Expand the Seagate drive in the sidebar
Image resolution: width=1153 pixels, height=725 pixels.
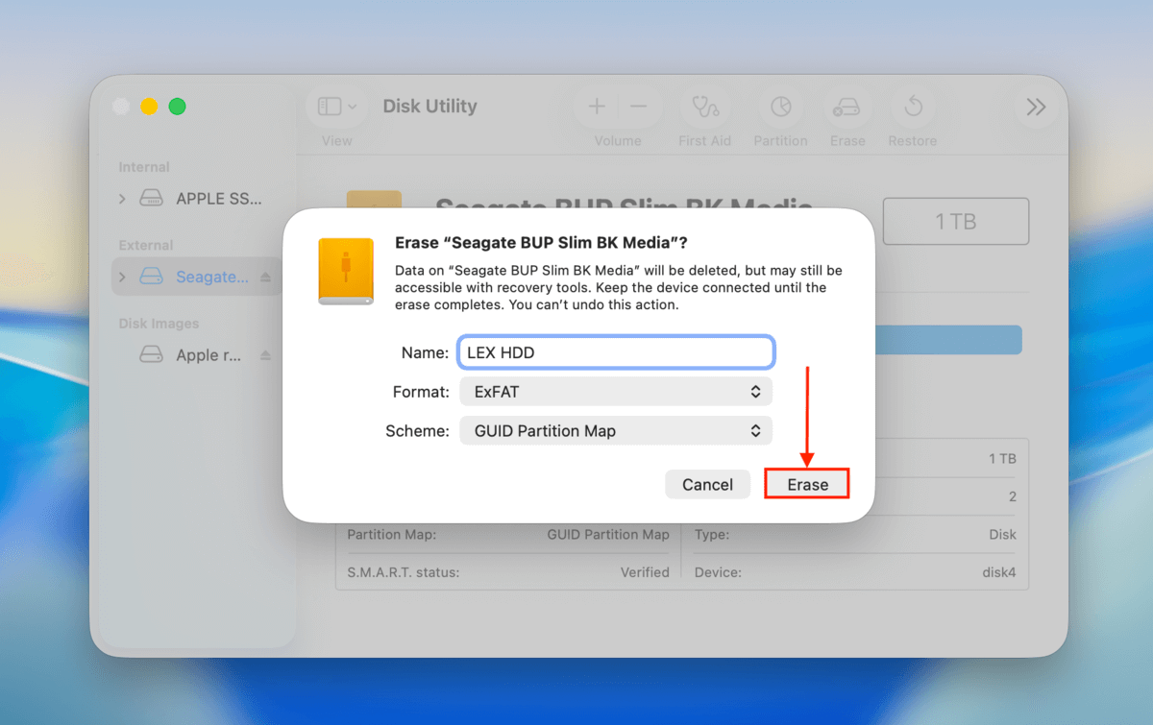[121, 277]
